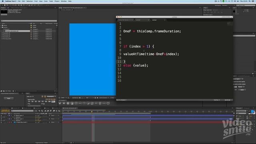The width and height of the screenshot is (256, 144).
Task: Click the blue fill color swatch at lower right
Action: 252,112
